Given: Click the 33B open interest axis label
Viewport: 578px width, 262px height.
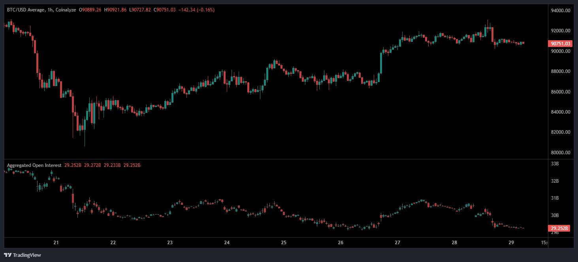Looking at the screenshot, I should click(554, 164).
